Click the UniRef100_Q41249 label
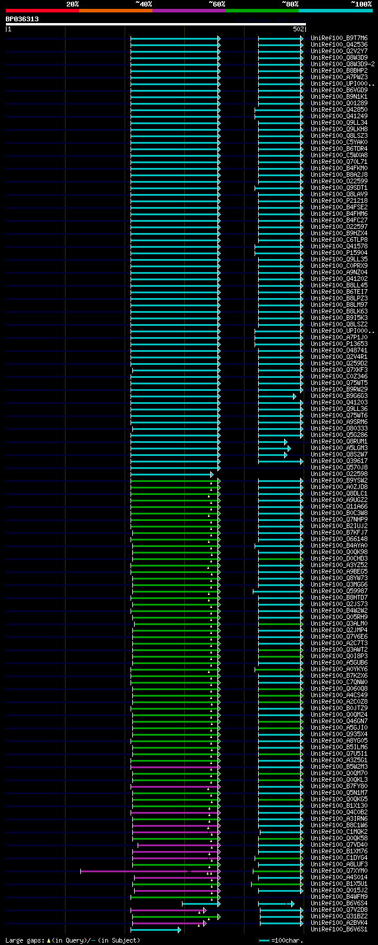The height and width of the screenshot is (945, 378). click(339, 116)
